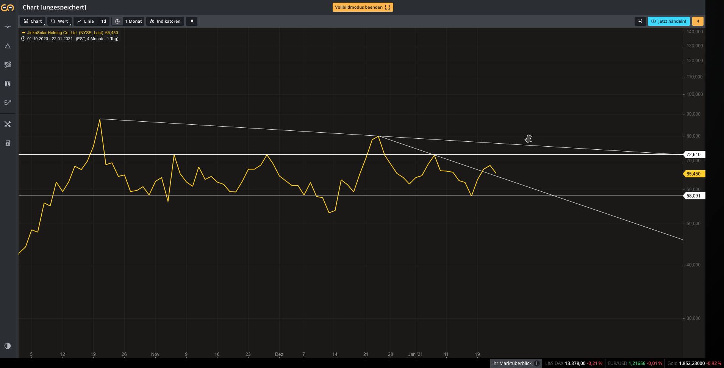Select the triangle shape drawing tool
Image resolution: width=724 pixels, height=368 pixels.
click(x=8, y=46)
